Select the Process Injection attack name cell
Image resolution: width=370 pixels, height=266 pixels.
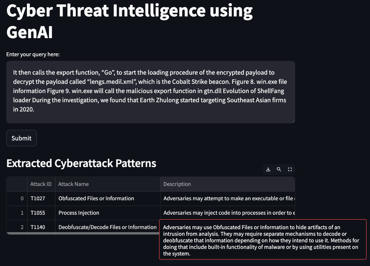click(x=78, y=213)
